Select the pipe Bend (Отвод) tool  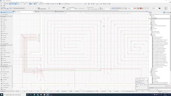click(x=6, y=49)
